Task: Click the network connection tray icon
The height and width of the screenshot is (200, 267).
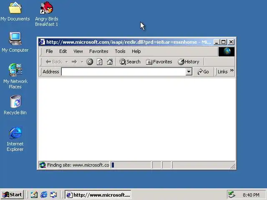Action: 232,195
